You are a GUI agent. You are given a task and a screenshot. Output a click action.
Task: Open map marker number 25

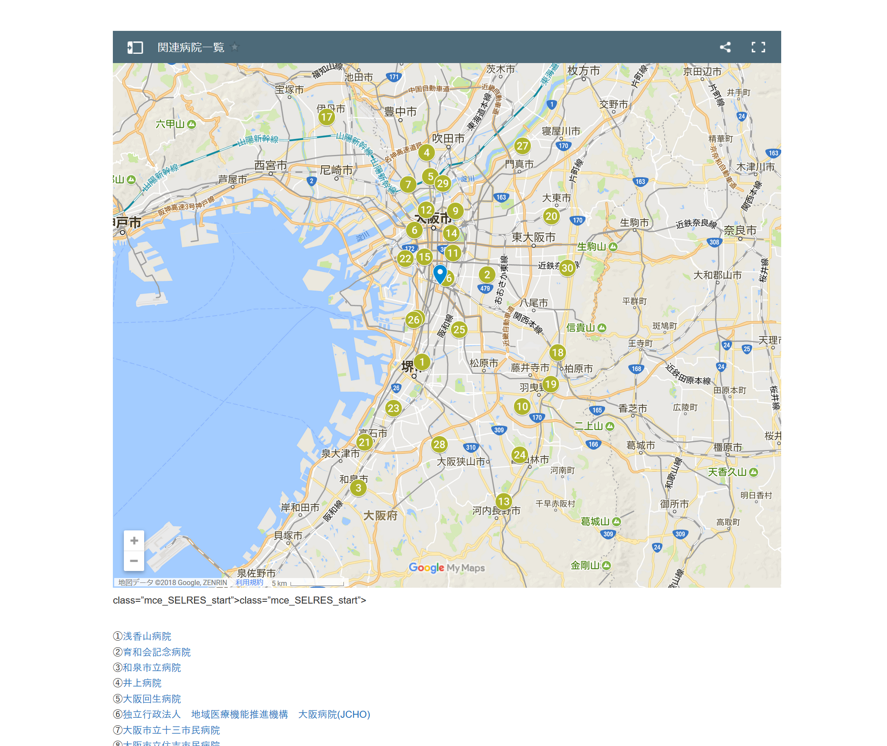coord(459,329)
